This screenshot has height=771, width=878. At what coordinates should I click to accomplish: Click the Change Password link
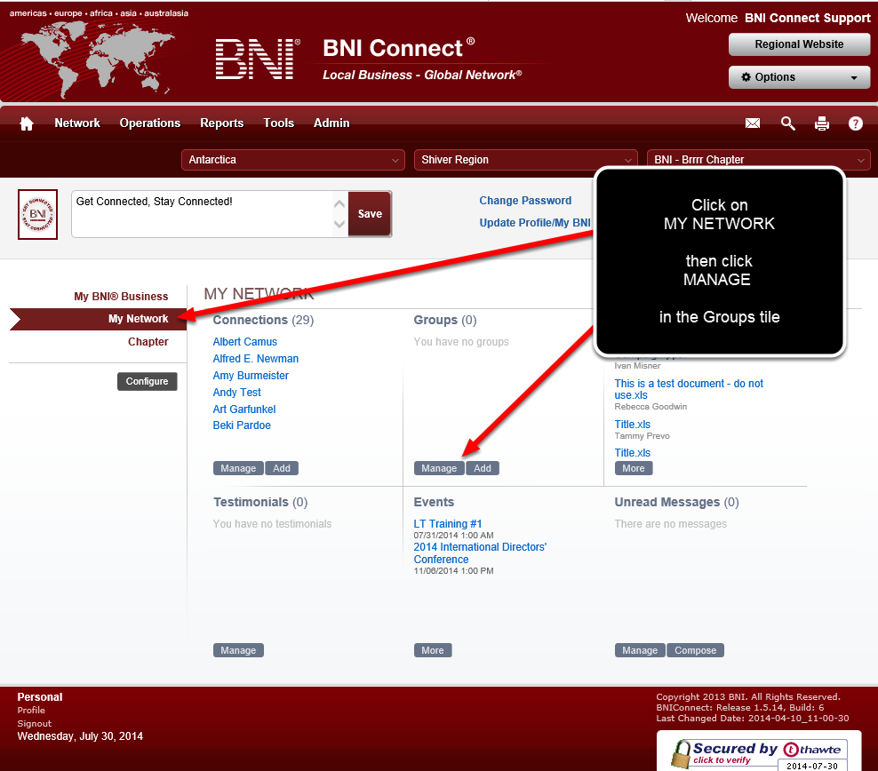tap(525, 201)
